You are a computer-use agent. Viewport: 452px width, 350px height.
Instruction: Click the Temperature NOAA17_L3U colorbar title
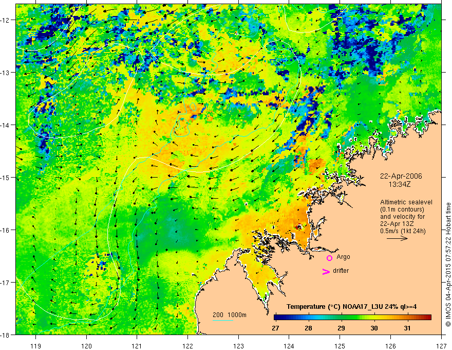click(351, 306)
